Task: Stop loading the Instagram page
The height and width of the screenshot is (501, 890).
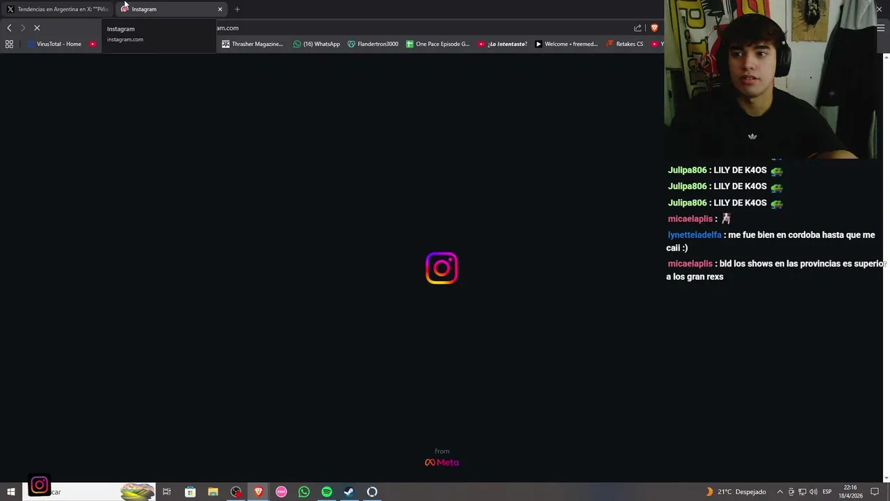Action: coord(37,28)
